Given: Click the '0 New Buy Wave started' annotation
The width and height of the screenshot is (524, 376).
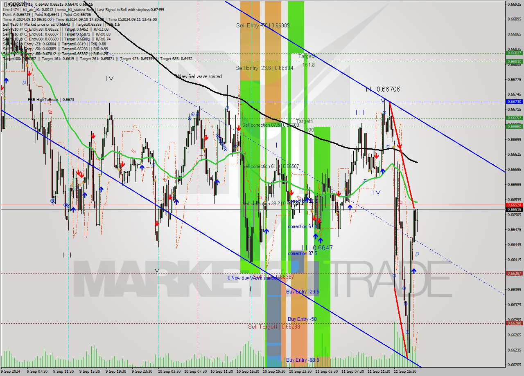Looking at the screenshot, I should (252, 278).
